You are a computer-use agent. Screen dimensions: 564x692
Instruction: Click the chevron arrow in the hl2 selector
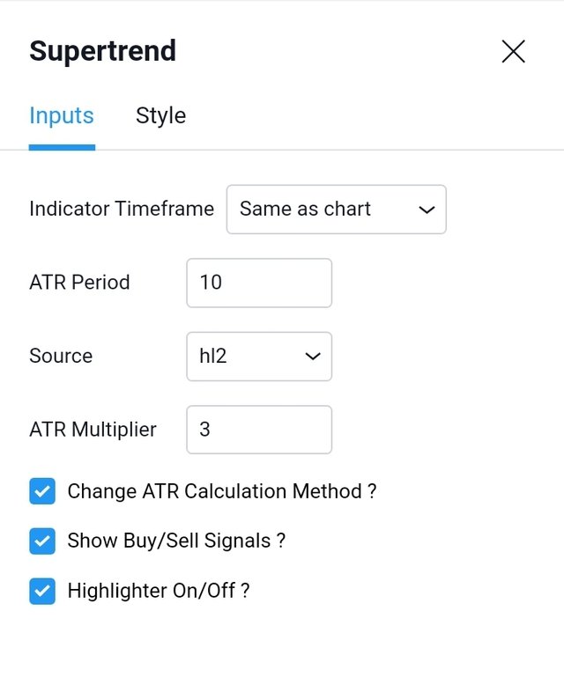coord(312,357)
